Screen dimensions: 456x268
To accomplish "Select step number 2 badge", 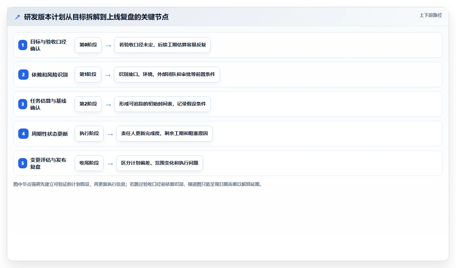I will point(23,75).
